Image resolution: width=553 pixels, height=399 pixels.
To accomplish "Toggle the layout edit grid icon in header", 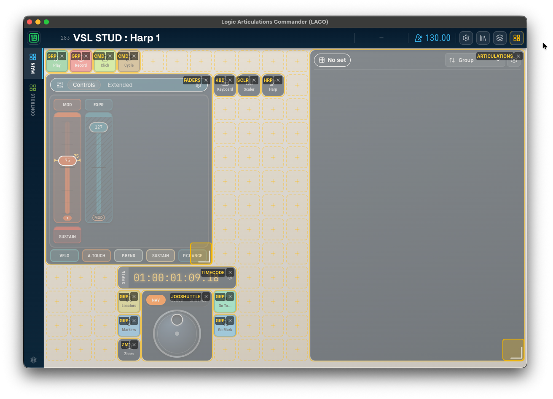I will (x=517, y=38).
